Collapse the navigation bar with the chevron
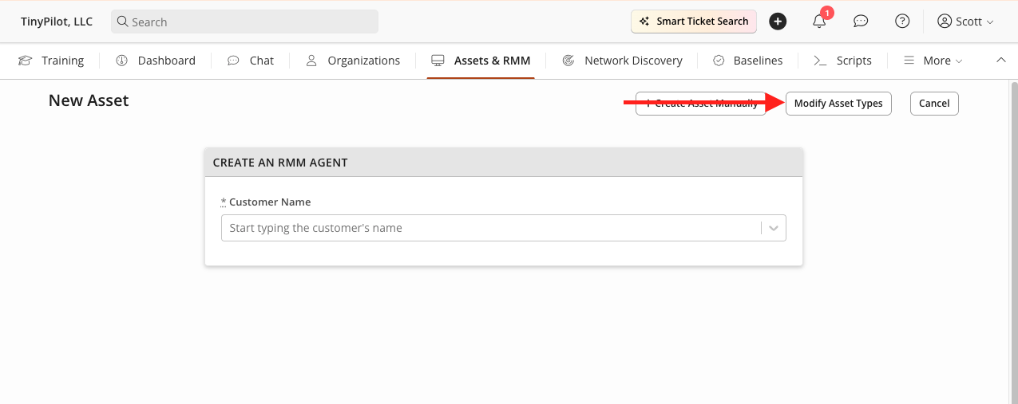The image size is (1018, 404). (1001, 61)
